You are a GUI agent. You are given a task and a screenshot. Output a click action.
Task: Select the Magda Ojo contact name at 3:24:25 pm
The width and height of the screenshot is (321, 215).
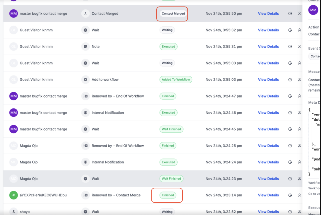(x=29, y=146)
